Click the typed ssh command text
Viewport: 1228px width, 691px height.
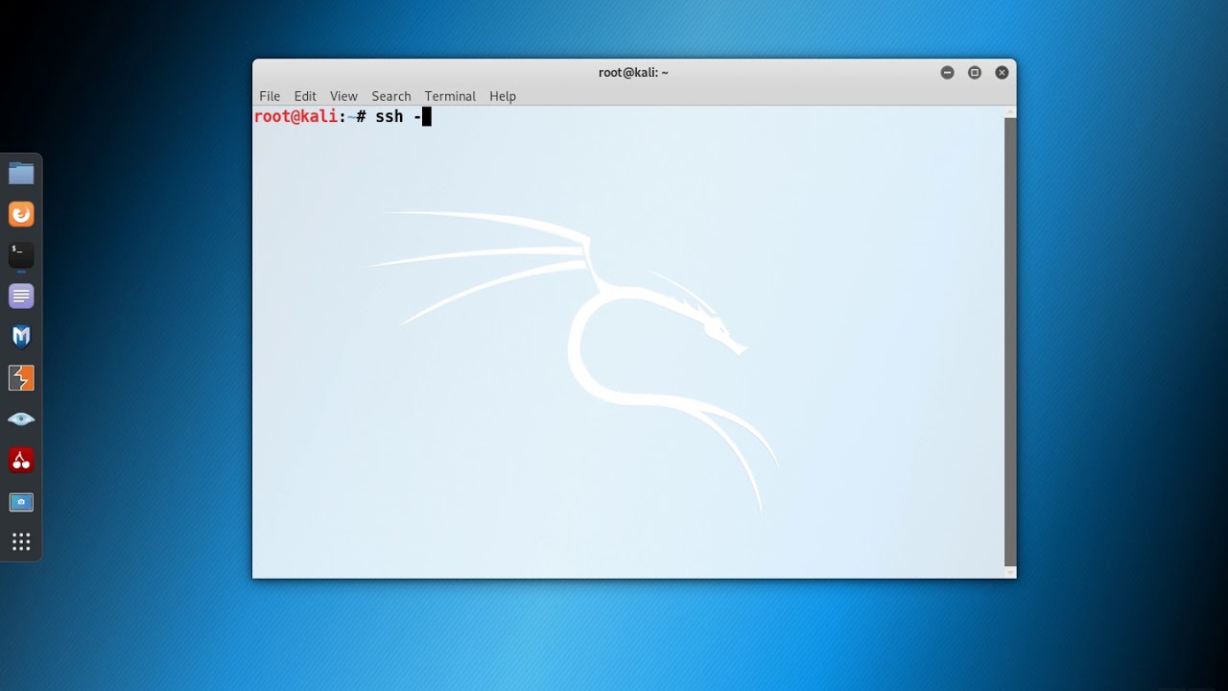point(399,116)
